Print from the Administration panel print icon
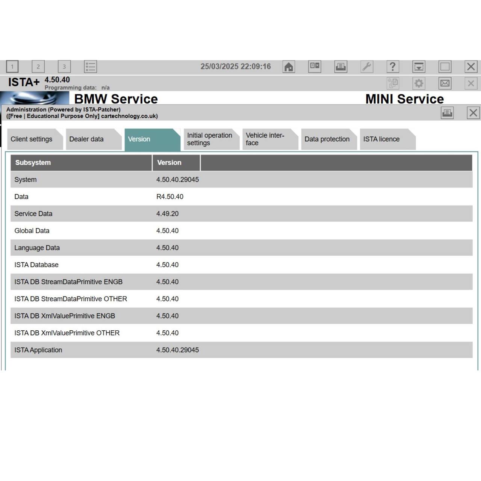This screenshot has height=481, width=481. pyautogui.click(x=447, y=113)
